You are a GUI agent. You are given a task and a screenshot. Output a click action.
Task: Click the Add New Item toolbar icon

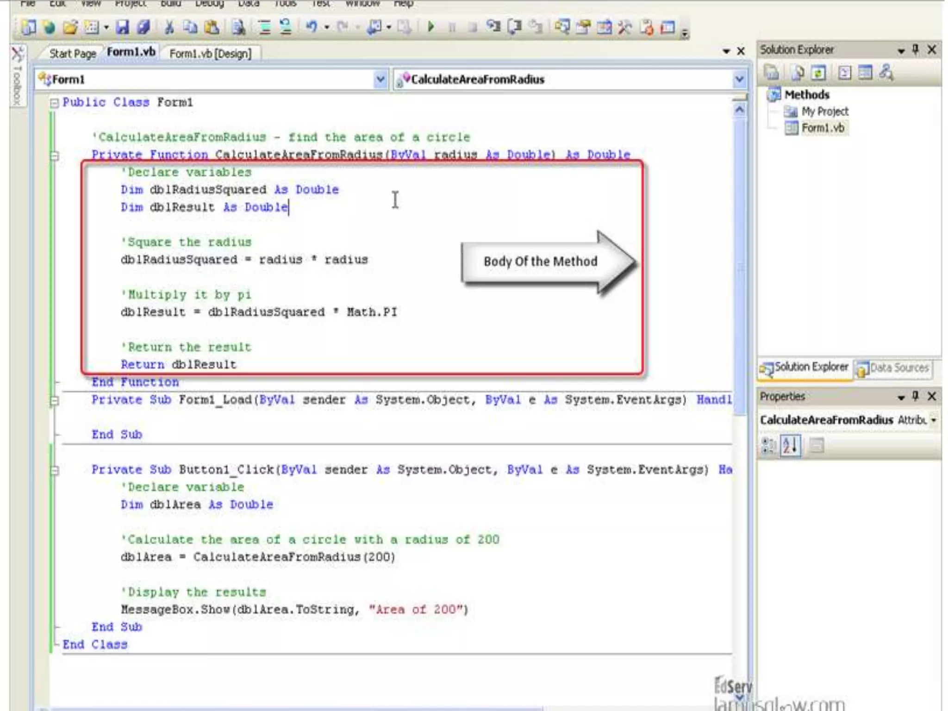click(92, 28)
